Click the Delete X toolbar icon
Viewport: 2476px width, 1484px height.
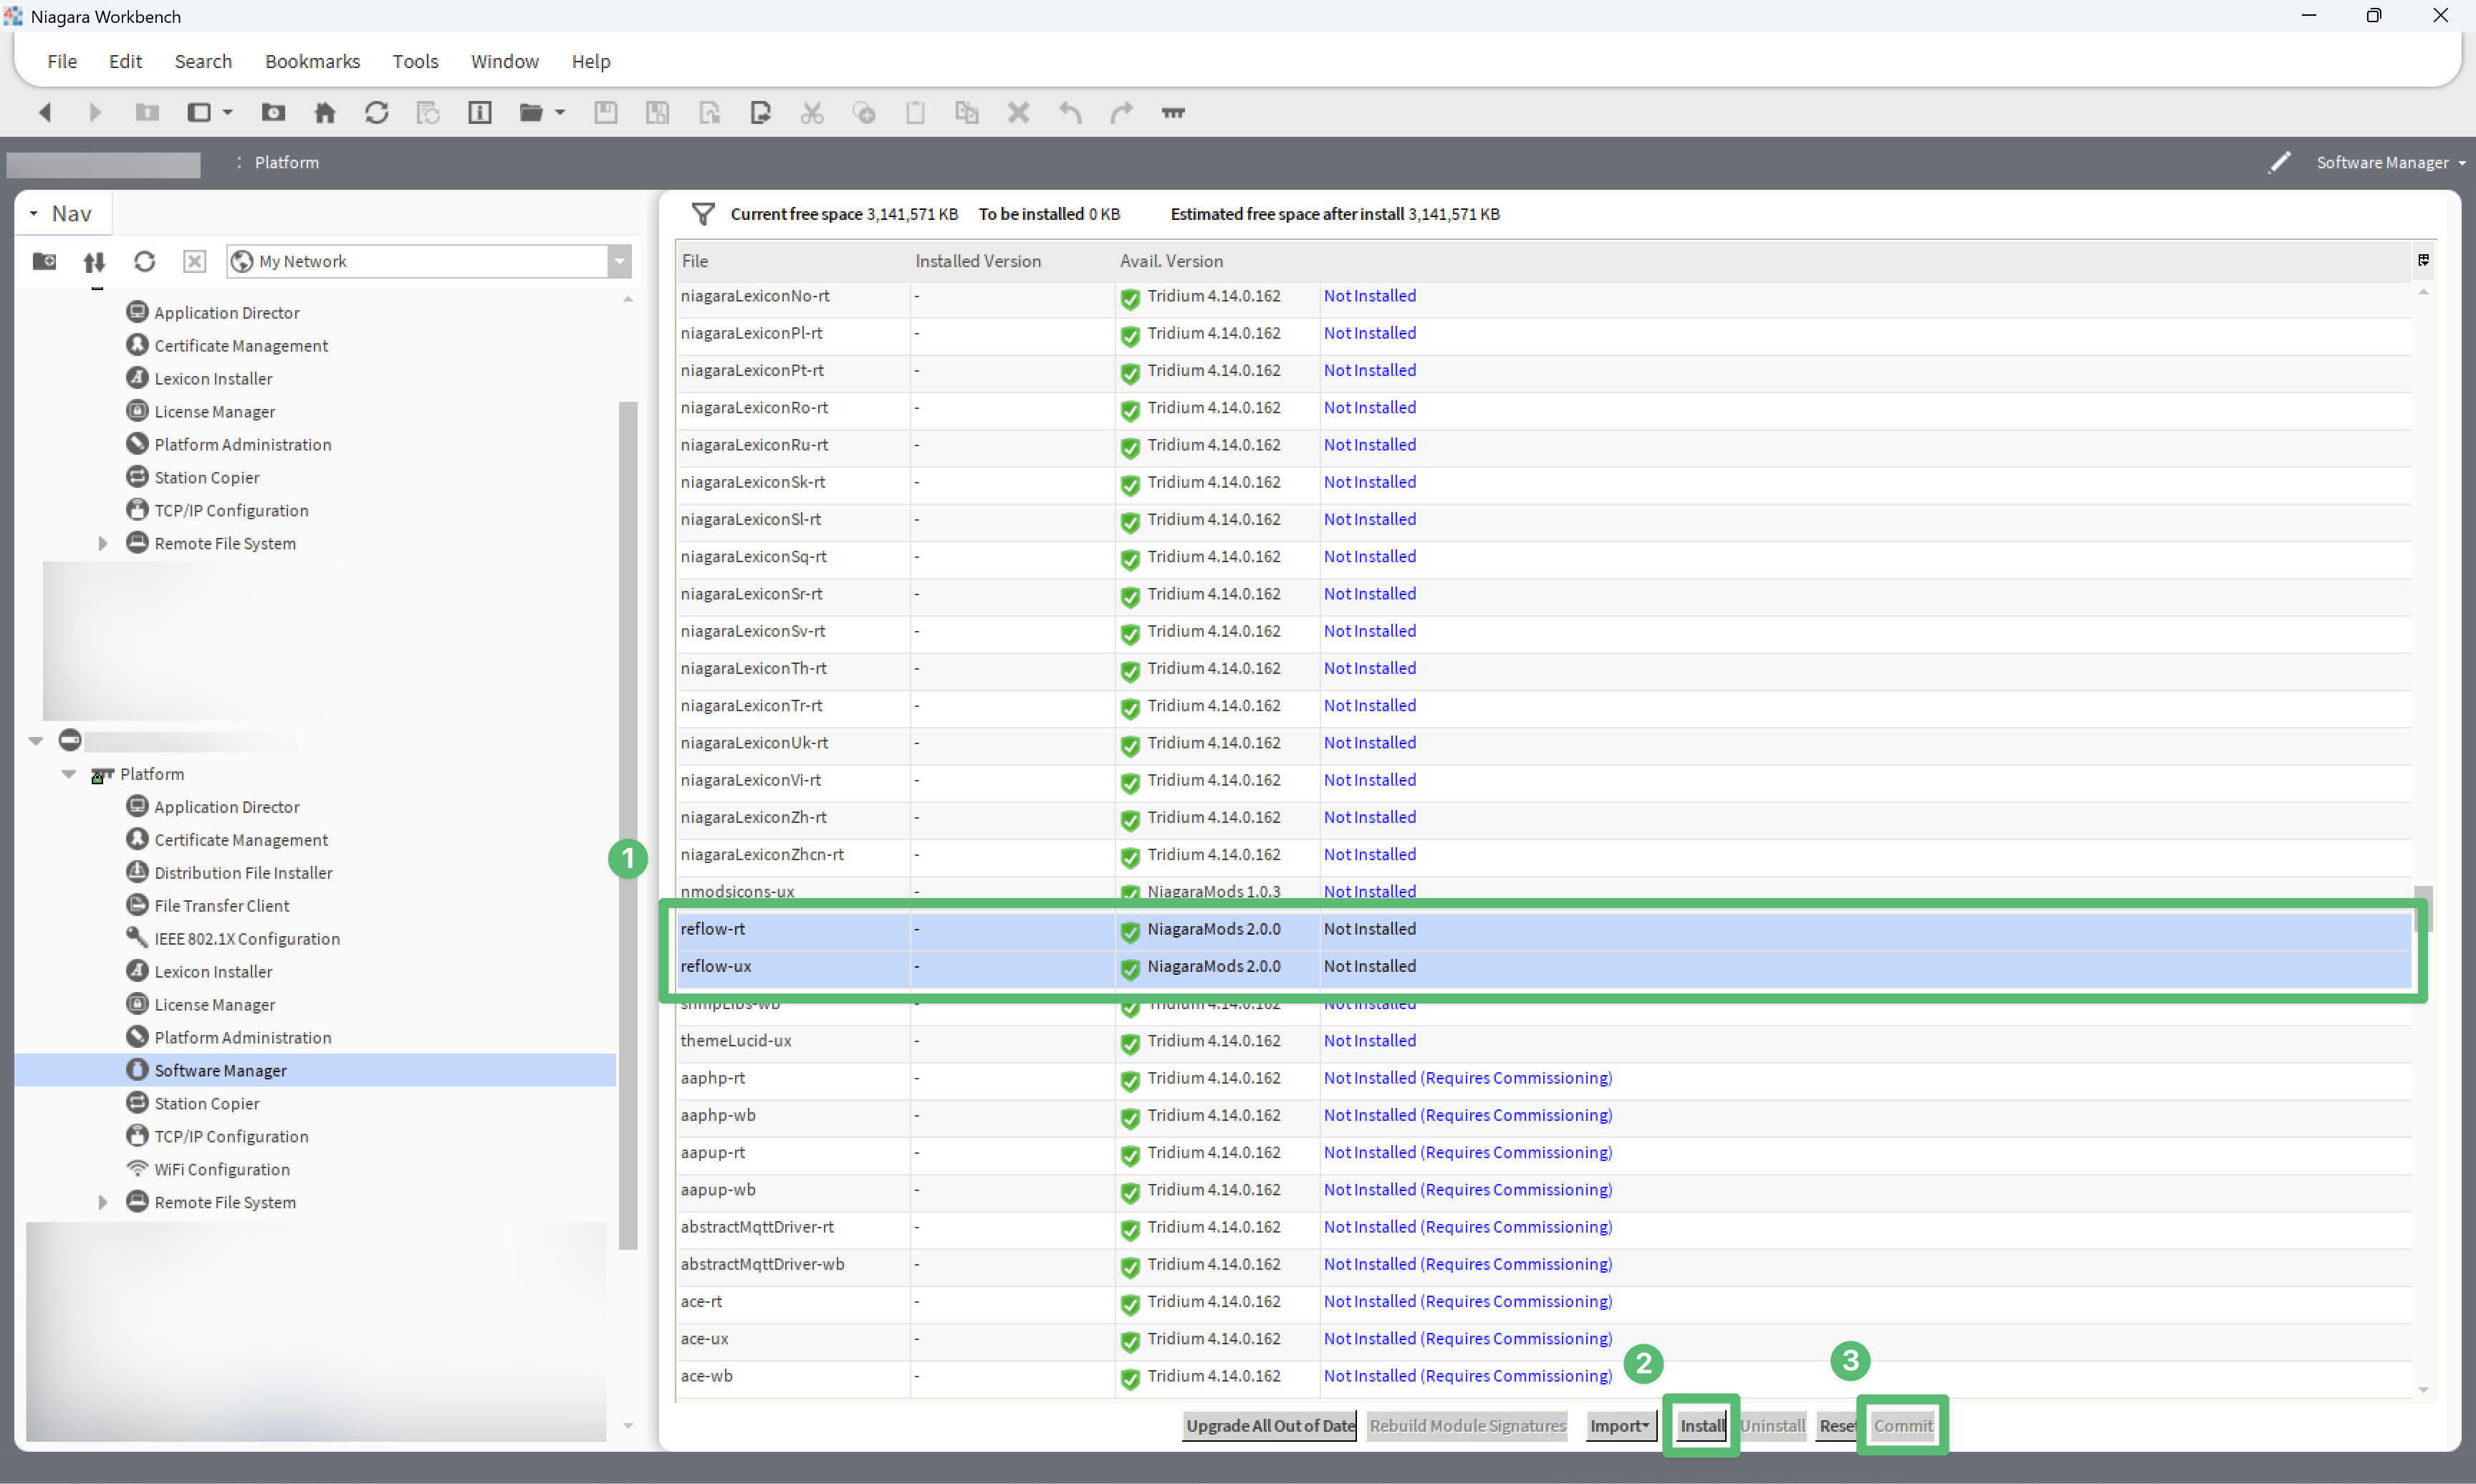[x=1018, y=112]
